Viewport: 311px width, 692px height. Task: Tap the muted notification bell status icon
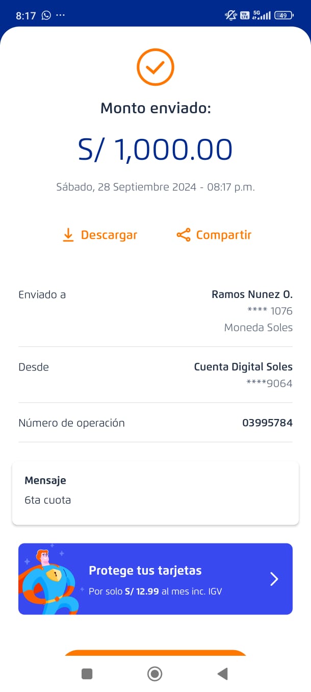[x=230, y=15]
